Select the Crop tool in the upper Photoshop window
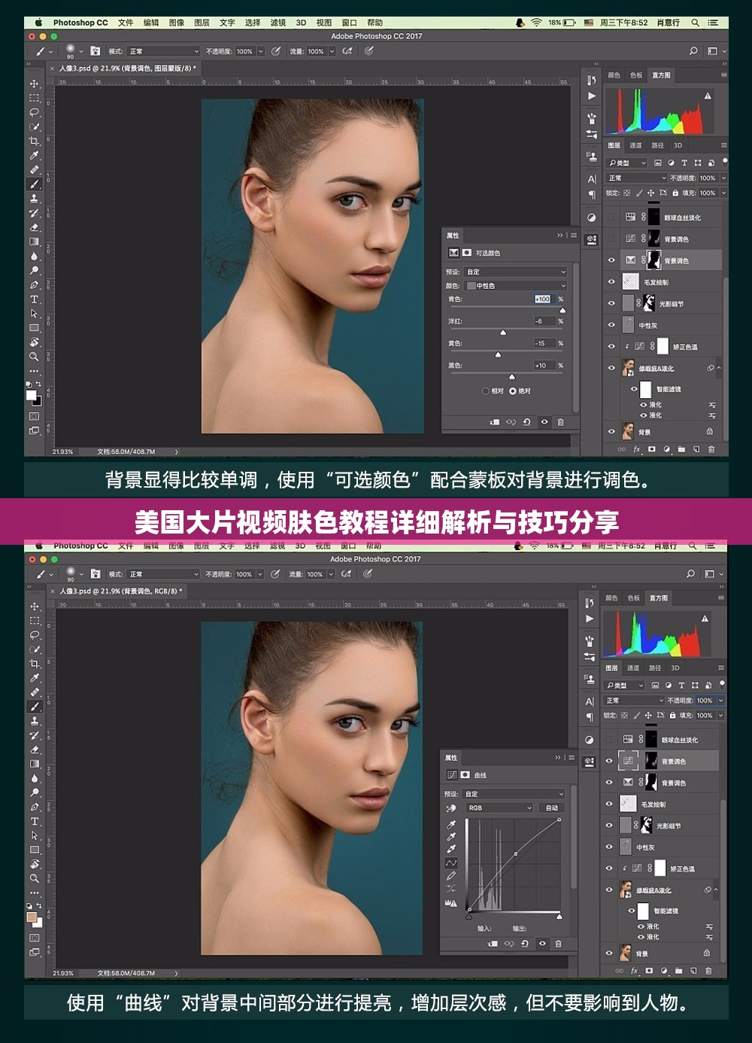Image resolution: width=752 pixels, height=1043 pixels. coord(34,141)
